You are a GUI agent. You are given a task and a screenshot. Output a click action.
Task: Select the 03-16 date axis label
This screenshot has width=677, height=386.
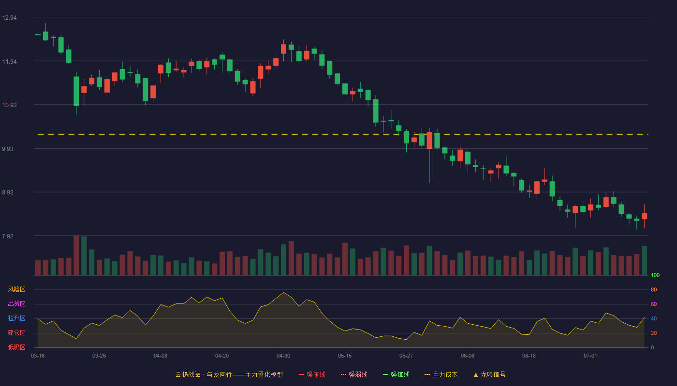click(x=38, y=356)
